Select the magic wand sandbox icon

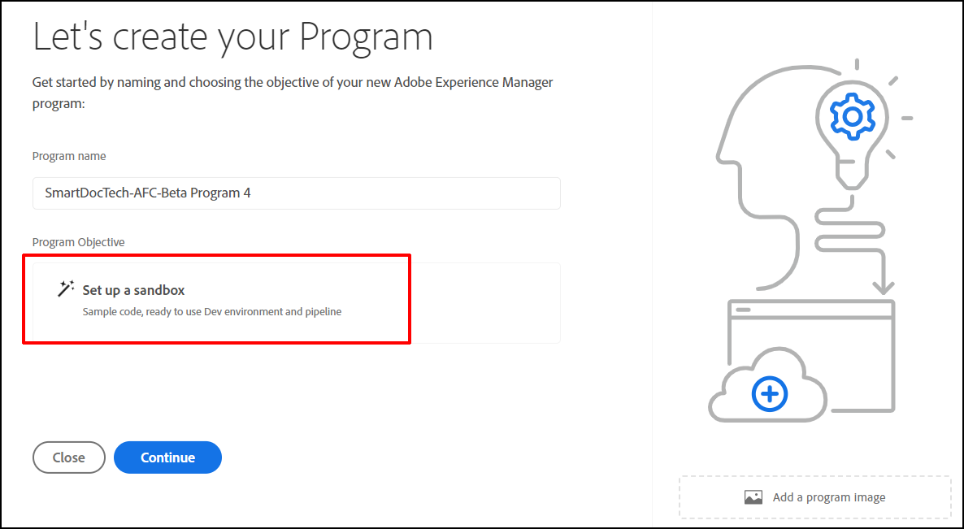[x=66, y=289]
